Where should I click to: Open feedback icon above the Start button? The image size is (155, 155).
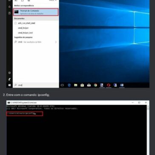pyautogui.click(x=9, y=79)
